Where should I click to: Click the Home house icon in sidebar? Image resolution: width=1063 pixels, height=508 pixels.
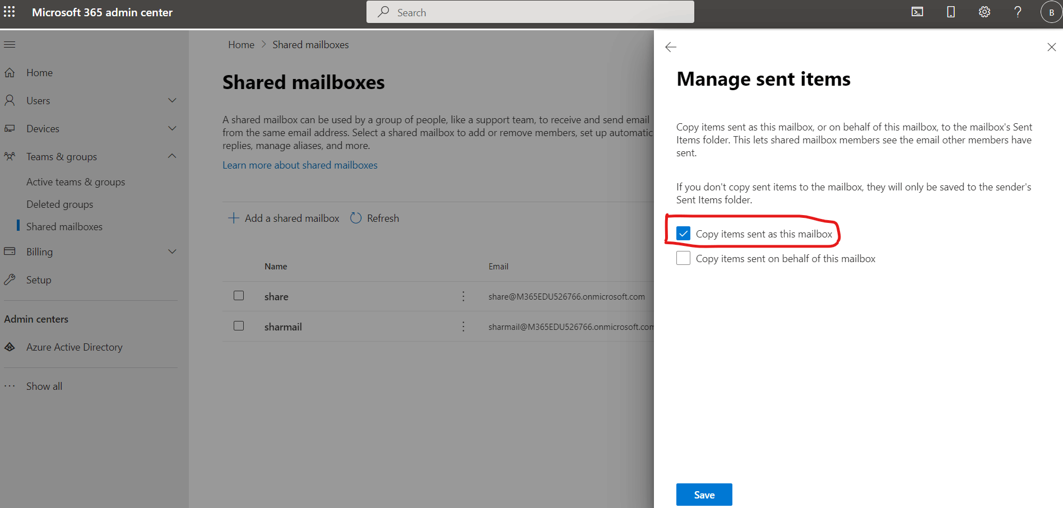click(10, 72)
